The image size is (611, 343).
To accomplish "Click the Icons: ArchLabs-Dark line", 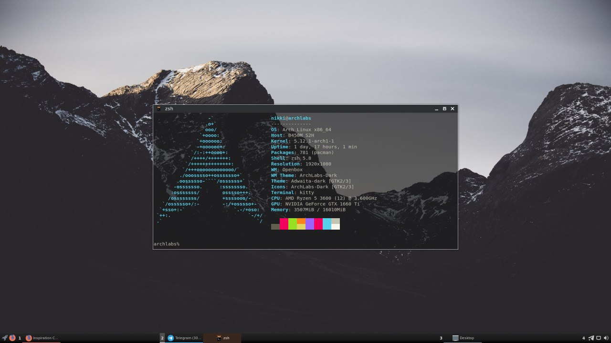I will pos(313,187).
